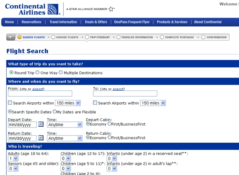239x175 pixels.
Task: Open the Seniors (age 65 and older) dropdown
Action: click(x=13, y=169)
